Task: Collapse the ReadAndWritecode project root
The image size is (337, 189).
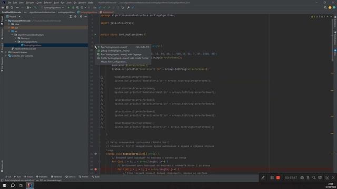Action: point(6,21)
